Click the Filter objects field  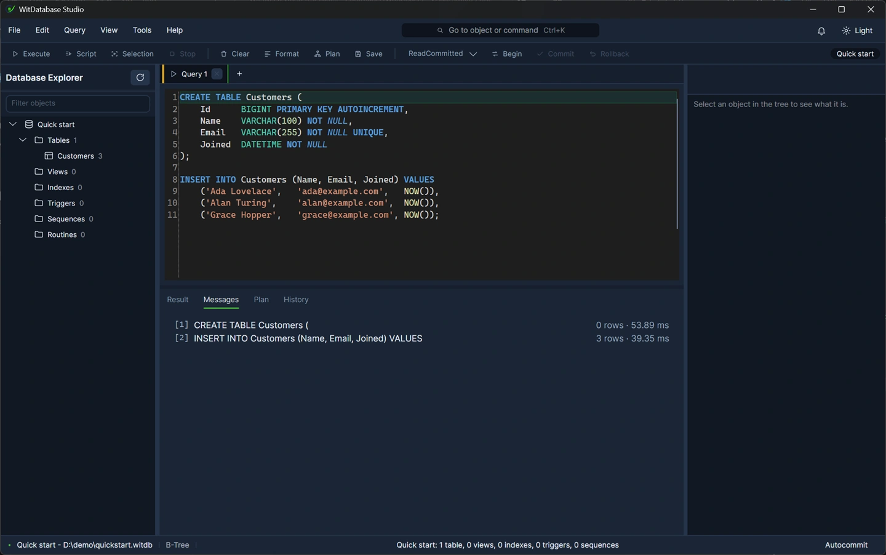(78, 103)
